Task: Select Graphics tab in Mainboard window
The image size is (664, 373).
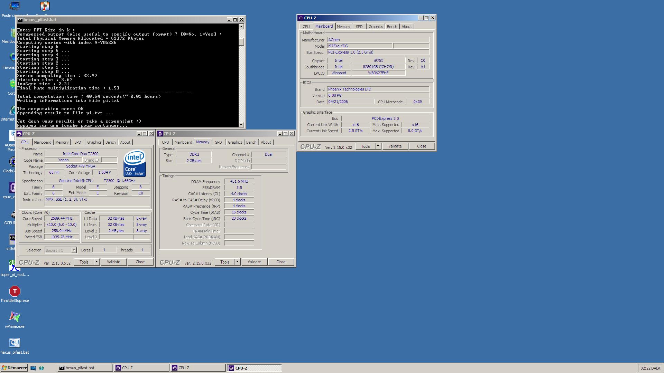Action: click(x=376, y=27)
